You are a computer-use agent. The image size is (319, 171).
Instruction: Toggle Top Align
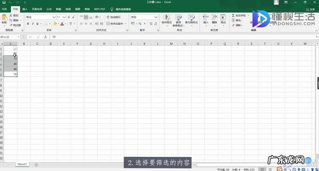pos(81,17)
